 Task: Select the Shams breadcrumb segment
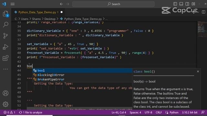pos(36,19)
